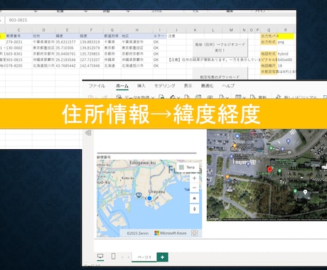327x270 pixels.
Task: Select longitude cell 139.883319
Action: click(x=91, y=42)
